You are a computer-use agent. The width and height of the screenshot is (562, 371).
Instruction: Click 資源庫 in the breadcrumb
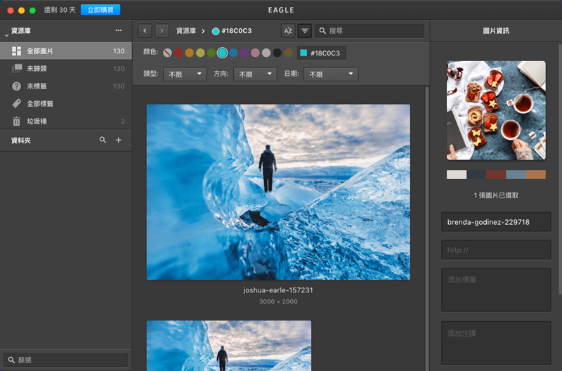coord(185,31)
